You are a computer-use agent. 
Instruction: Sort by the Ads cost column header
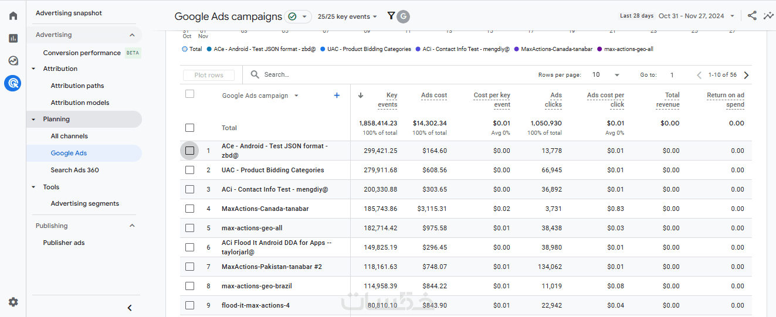click(434, 96)
